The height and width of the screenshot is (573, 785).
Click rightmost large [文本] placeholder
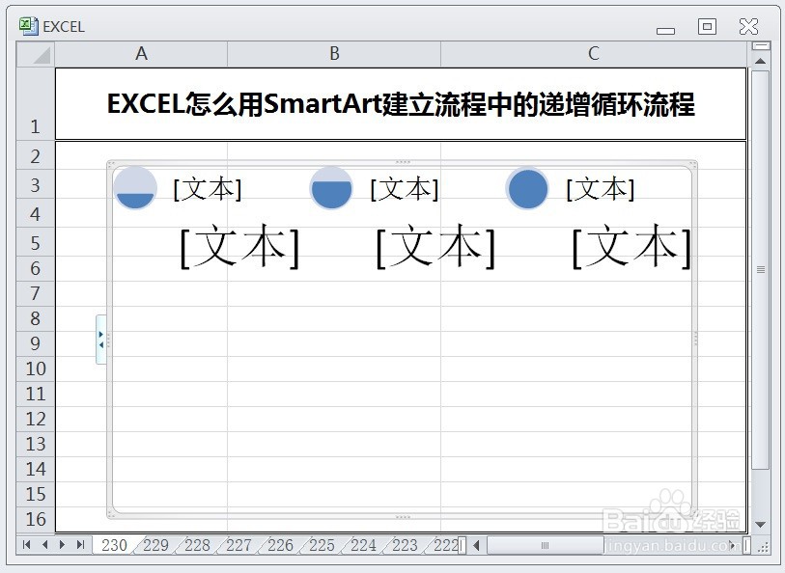631,247
